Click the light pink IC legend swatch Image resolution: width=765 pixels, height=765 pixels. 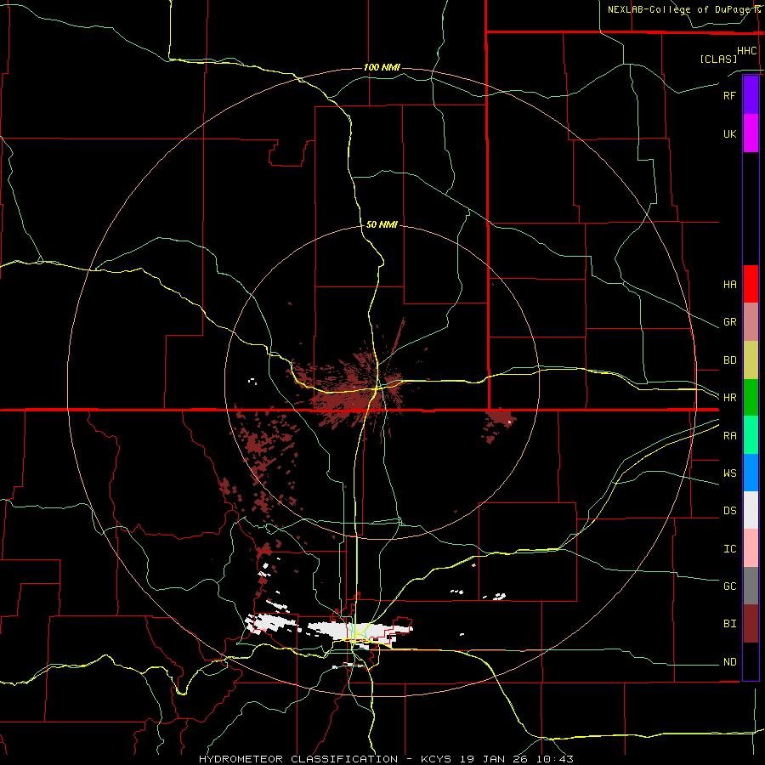click(x=751, y=548)
